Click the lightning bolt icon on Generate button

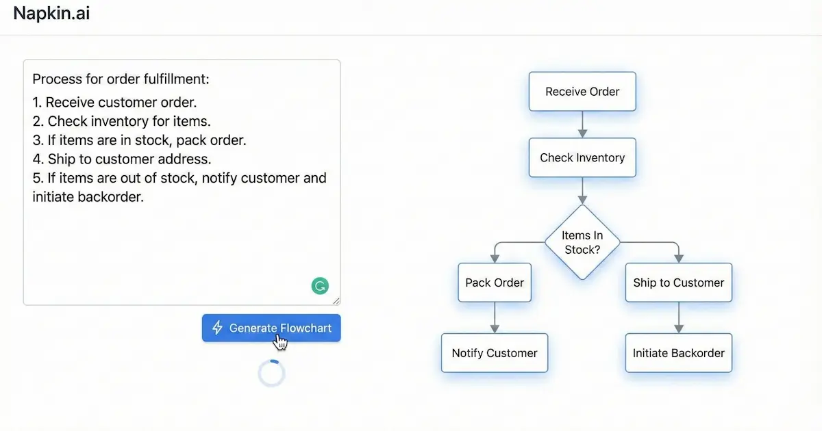click(x=217, y=328)
